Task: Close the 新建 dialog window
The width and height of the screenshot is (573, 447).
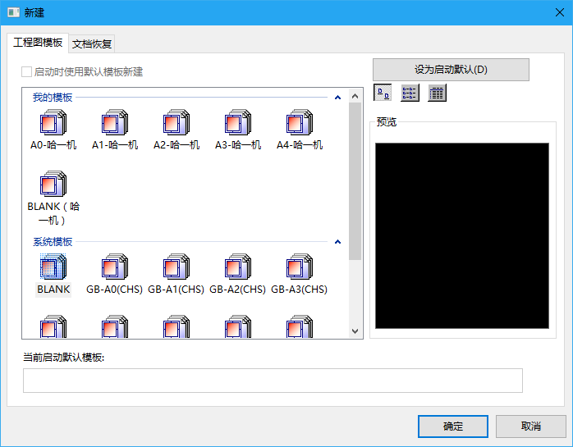Action: pos(560,12)
